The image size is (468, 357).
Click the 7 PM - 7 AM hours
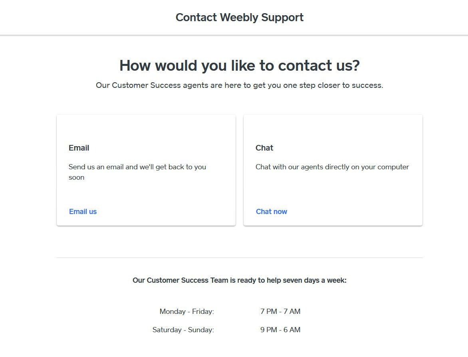280,311
